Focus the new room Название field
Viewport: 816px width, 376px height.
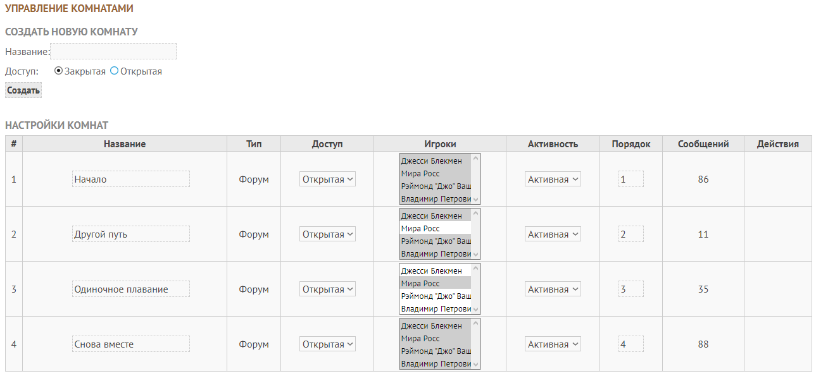click(x=113, y=51)
